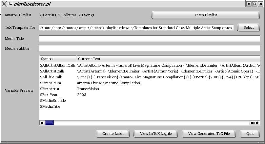Screen dimensions: 265x144
Task: Select the $FirstArtist row in the variable list
Action: coord(150,89)
